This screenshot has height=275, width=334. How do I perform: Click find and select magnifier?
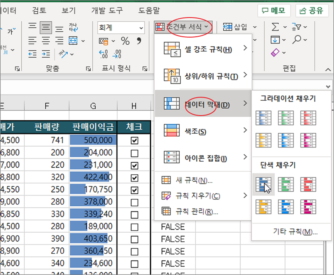[297, 40]
